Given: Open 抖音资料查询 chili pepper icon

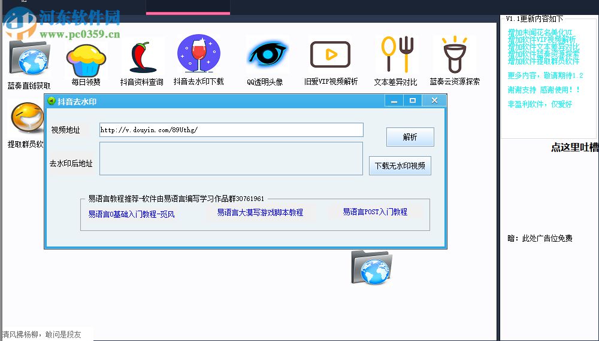Looking at the screenshot, I should 142,57.
